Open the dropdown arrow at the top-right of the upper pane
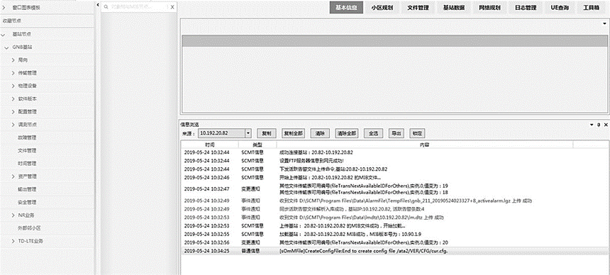This screenshot has height=275, width=610. (605, 23)
